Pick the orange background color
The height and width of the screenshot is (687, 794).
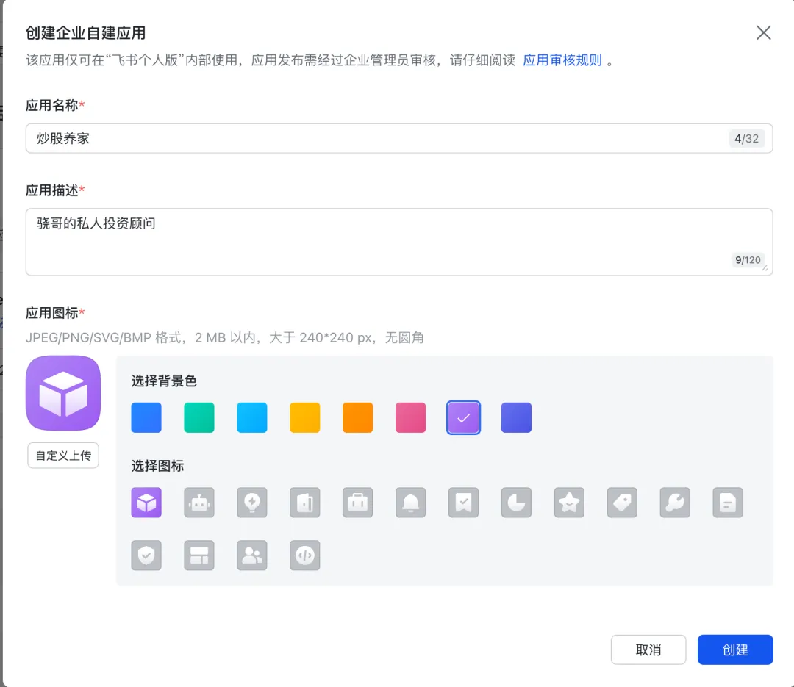[x=358, y=418]
